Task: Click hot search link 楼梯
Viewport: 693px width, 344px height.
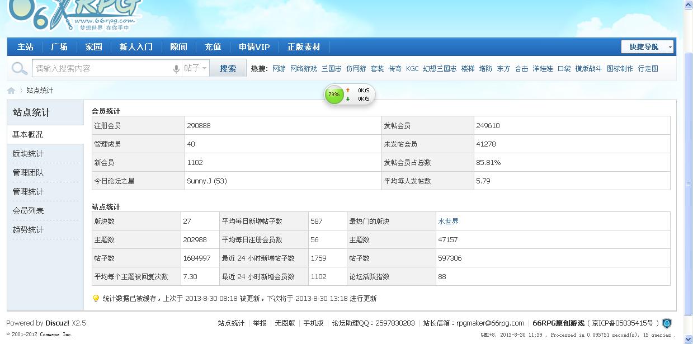Action: pos(468,69)
